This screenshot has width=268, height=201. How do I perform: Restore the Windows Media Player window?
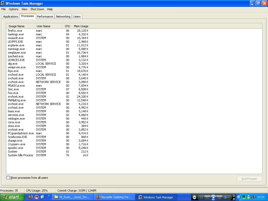[x=234, y=199]
